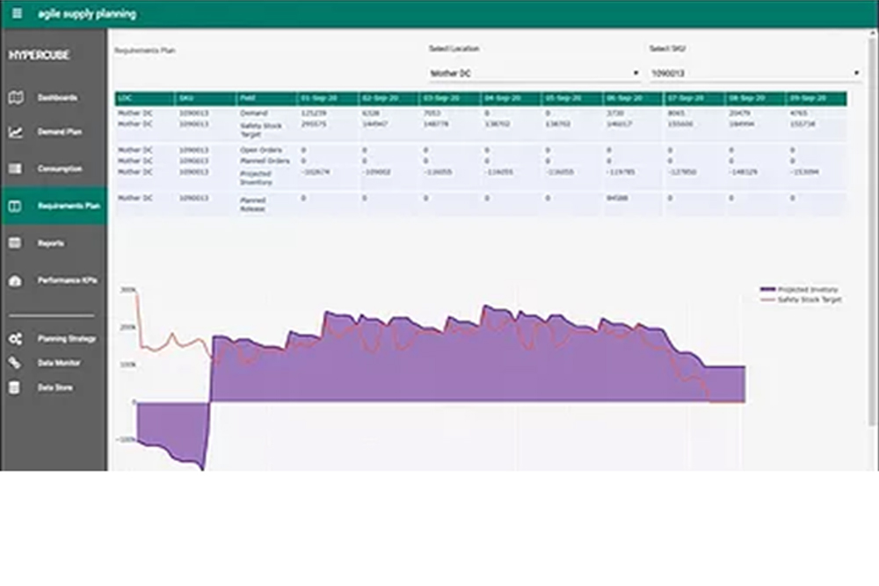Click the Projected Inventory field cell
This screenshot has width=879, height=586.
[x=256, y=177]
